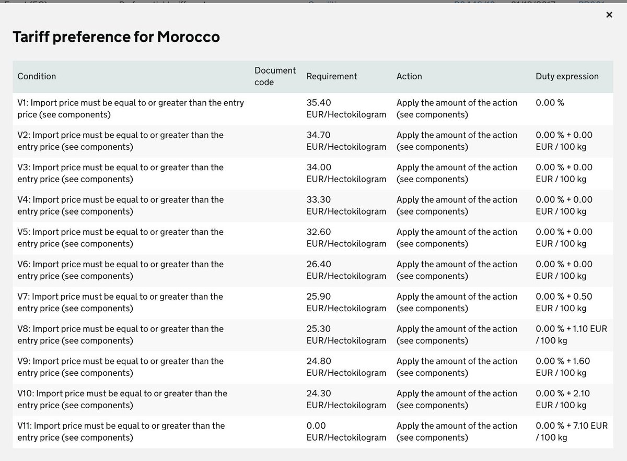Click the V8 duty 0.00 % + 1.10 EUR

pyautogui.click(x=572, y=335)
